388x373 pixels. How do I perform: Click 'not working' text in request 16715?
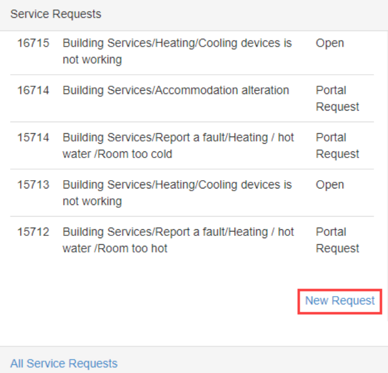pos(92,60)
